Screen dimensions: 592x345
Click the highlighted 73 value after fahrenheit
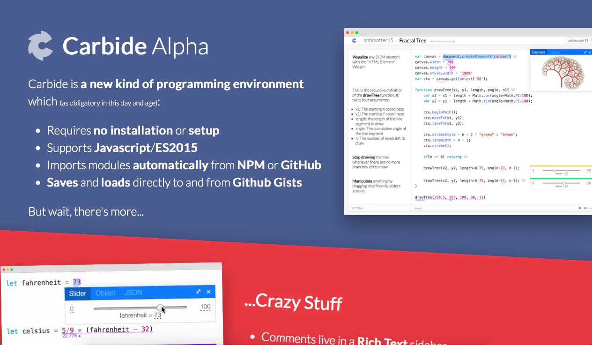pyautogui.click(x=77, y=282)
